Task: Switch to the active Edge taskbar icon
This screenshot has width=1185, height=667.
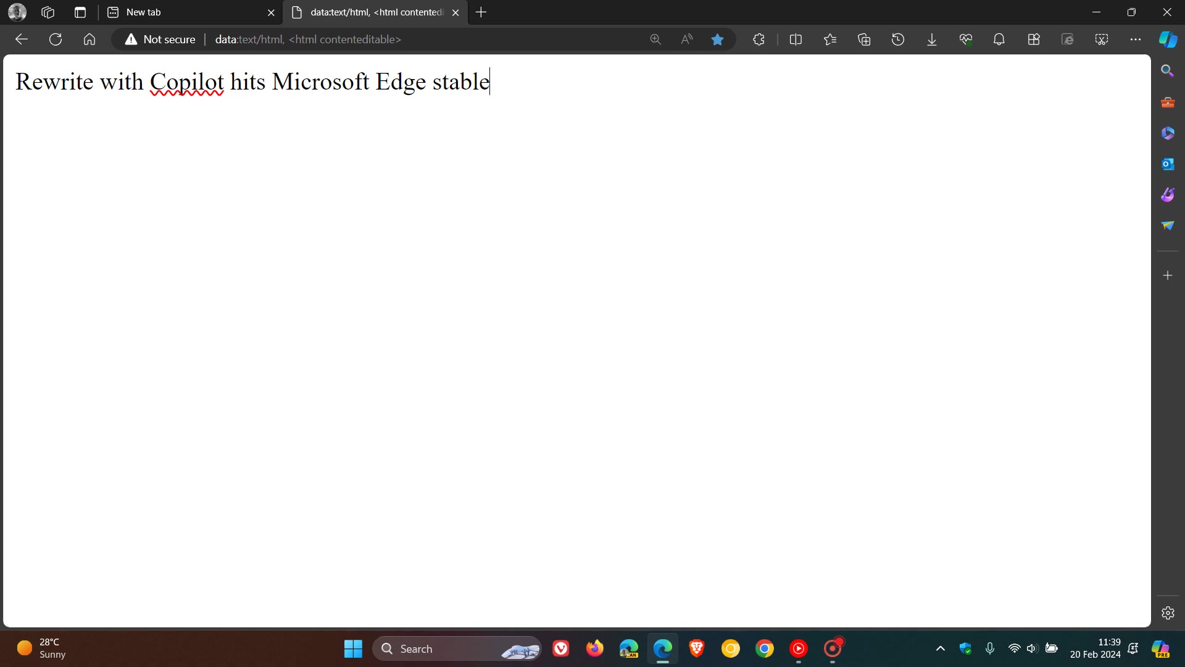Action: click(663, 648)
